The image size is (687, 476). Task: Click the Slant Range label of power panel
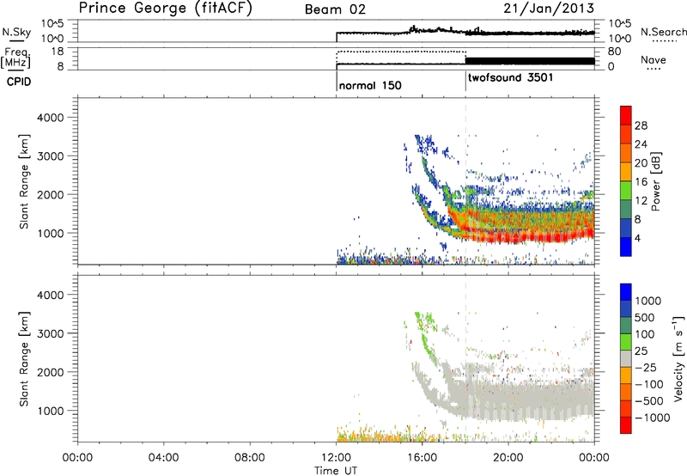click(x=24, y=181)
